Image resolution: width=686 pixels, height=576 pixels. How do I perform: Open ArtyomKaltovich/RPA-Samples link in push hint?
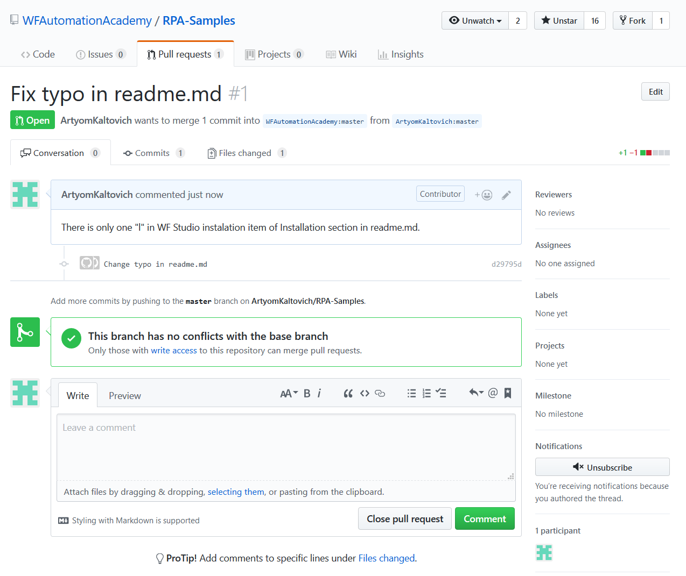click(308, 301)
